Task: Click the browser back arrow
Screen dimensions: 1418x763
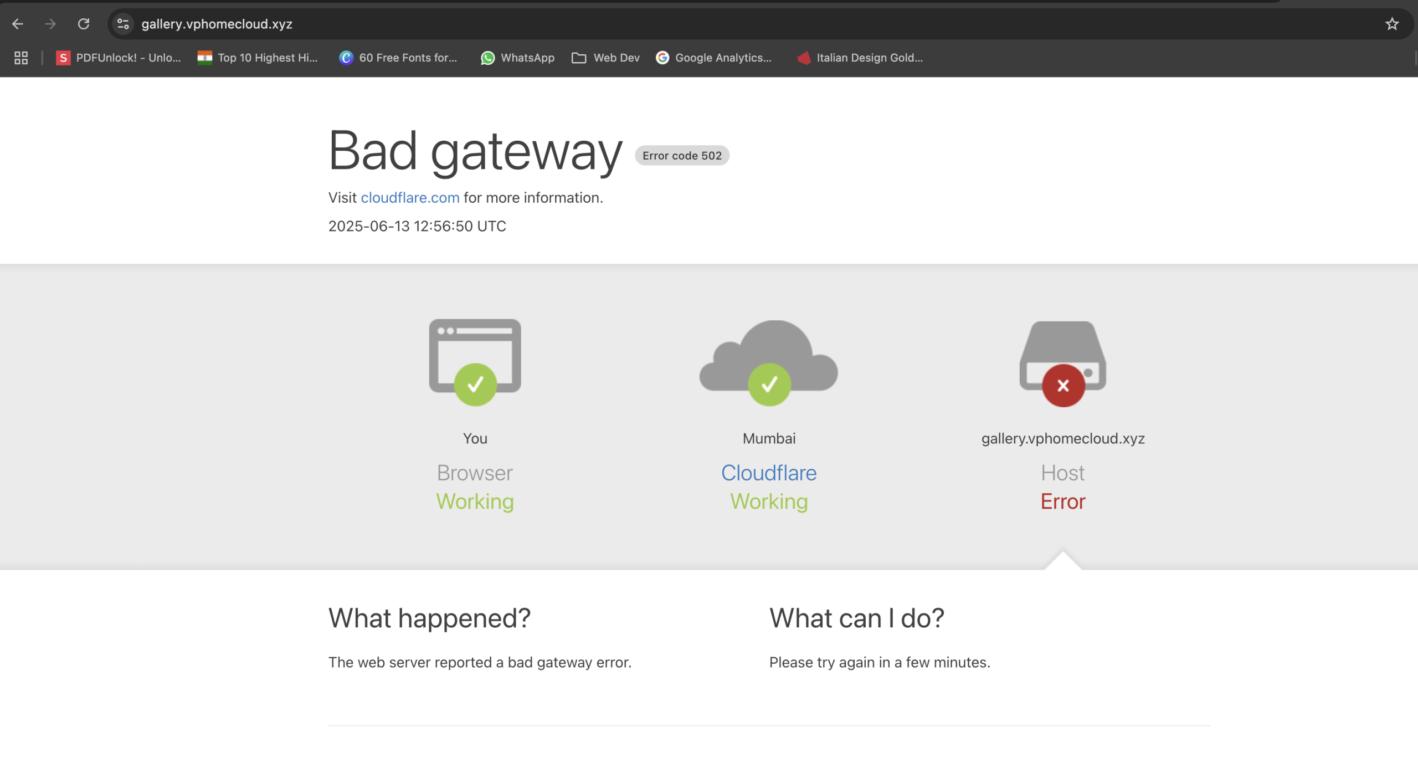Action: [18, 24]
